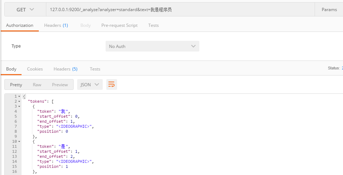Viewport: 343px width, 175px height.
Task: Click "start_offset" on line 12
Action: [54, 151]
